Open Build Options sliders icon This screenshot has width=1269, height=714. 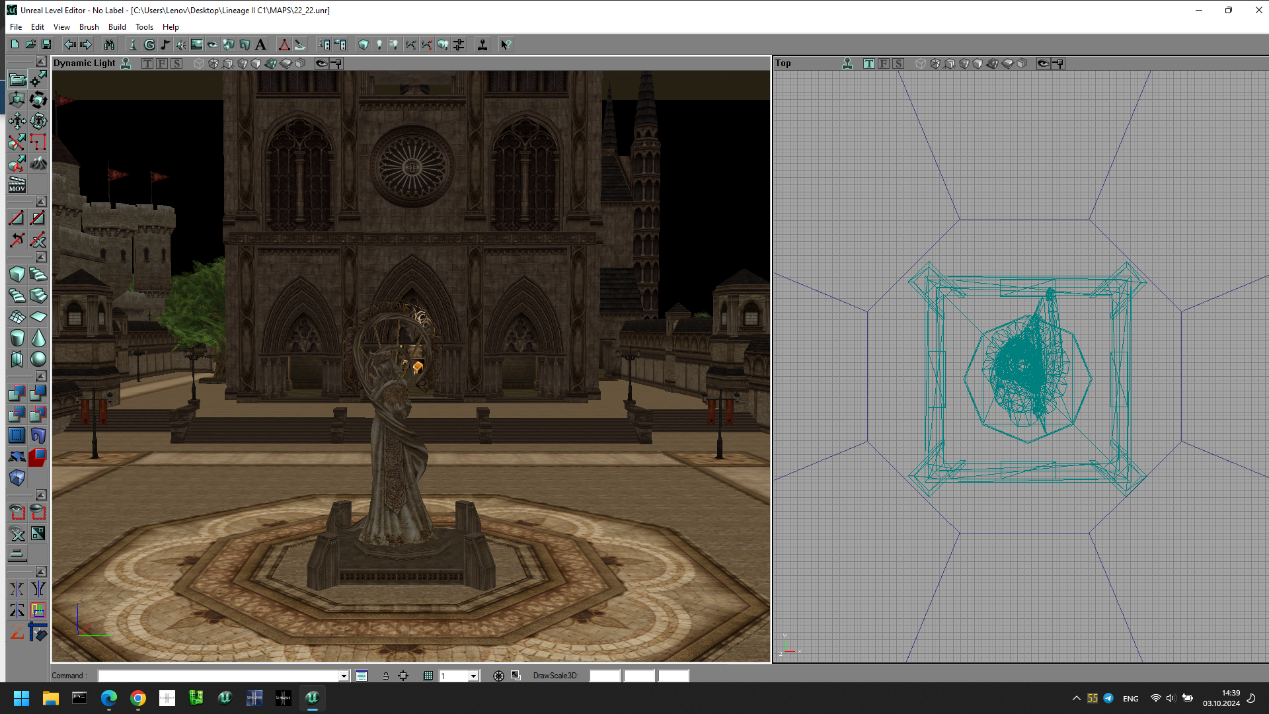click(x=459, y=44)
